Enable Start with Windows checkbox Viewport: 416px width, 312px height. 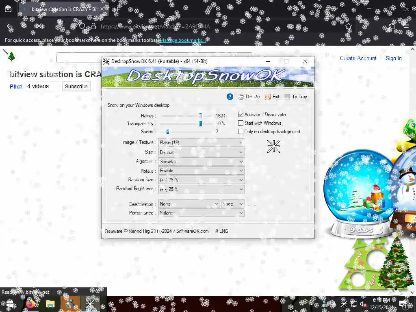tap(240, 123)
